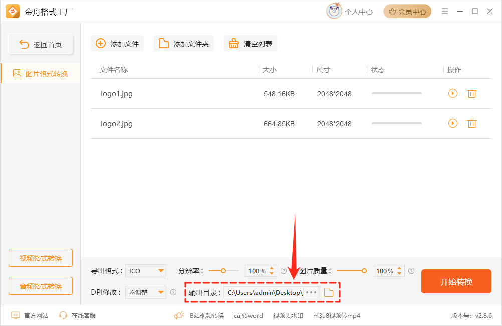Expand the DPI修改 dropdown
The width and height of the screenshot is (502, 326).
[145, 292]
